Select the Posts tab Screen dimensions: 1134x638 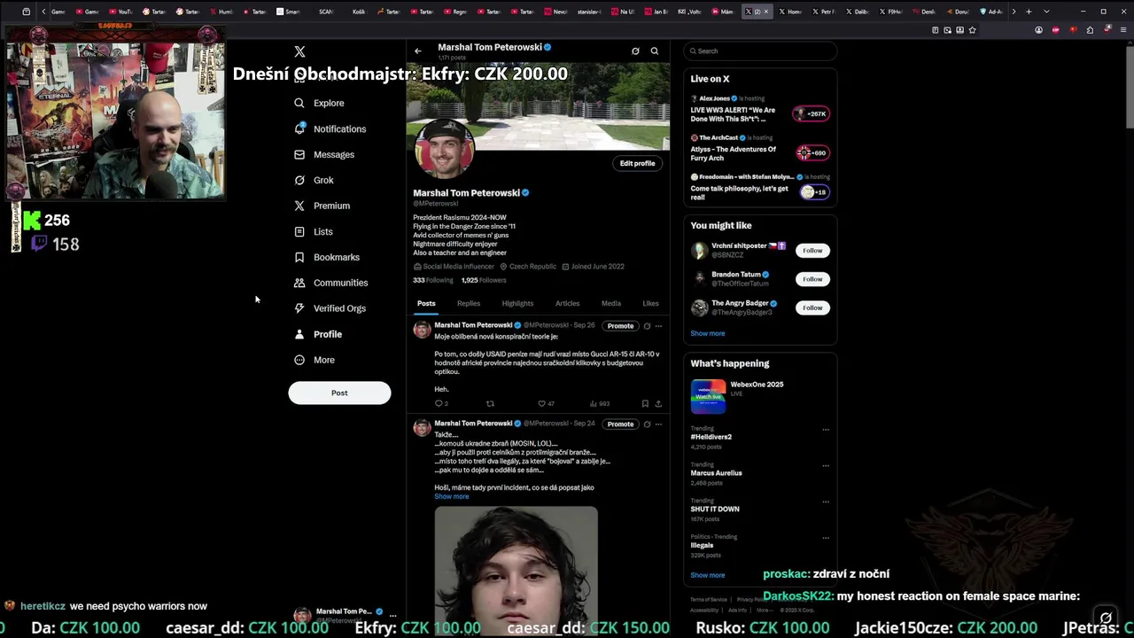point(426,303)
